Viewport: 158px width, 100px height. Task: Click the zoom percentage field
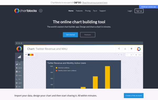click(132, 55)
